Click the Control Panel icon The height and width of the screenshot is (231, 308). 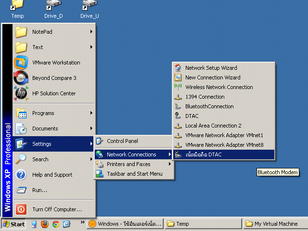pos(100,141)
